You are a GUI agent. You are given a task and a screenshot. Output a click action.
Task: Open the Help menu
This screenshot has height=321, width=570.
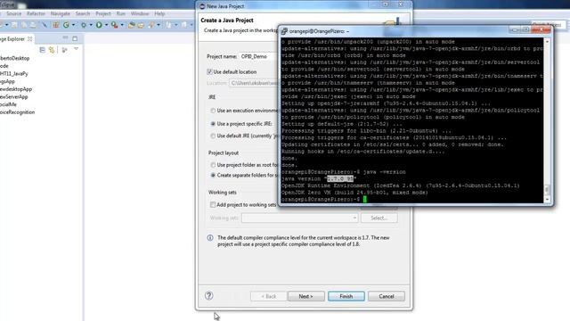tap(159, 13)
